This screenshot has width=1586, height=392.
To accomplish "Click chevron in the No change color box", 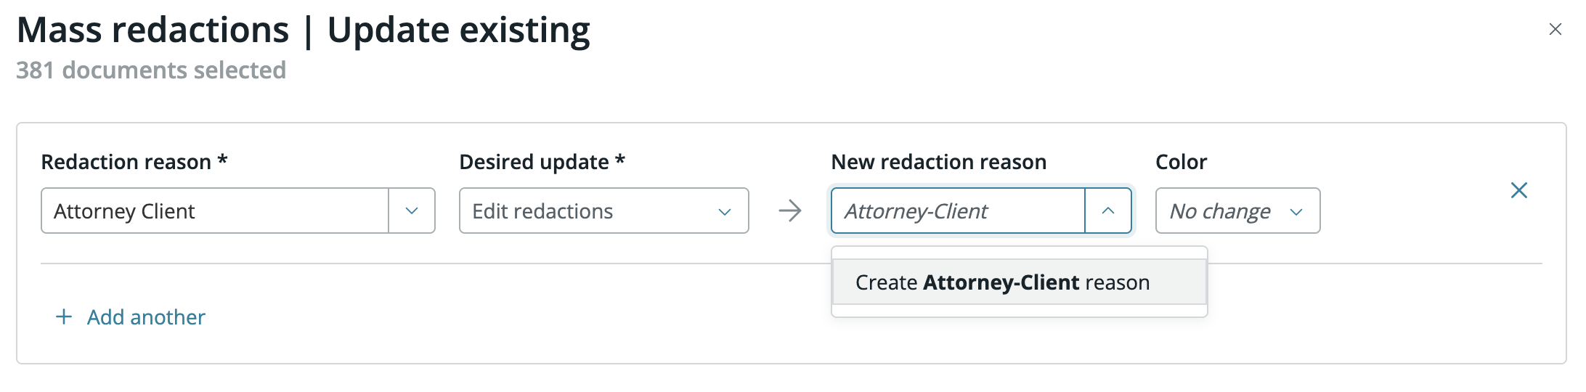I will pyautogui.click(x=1296, y=211).
